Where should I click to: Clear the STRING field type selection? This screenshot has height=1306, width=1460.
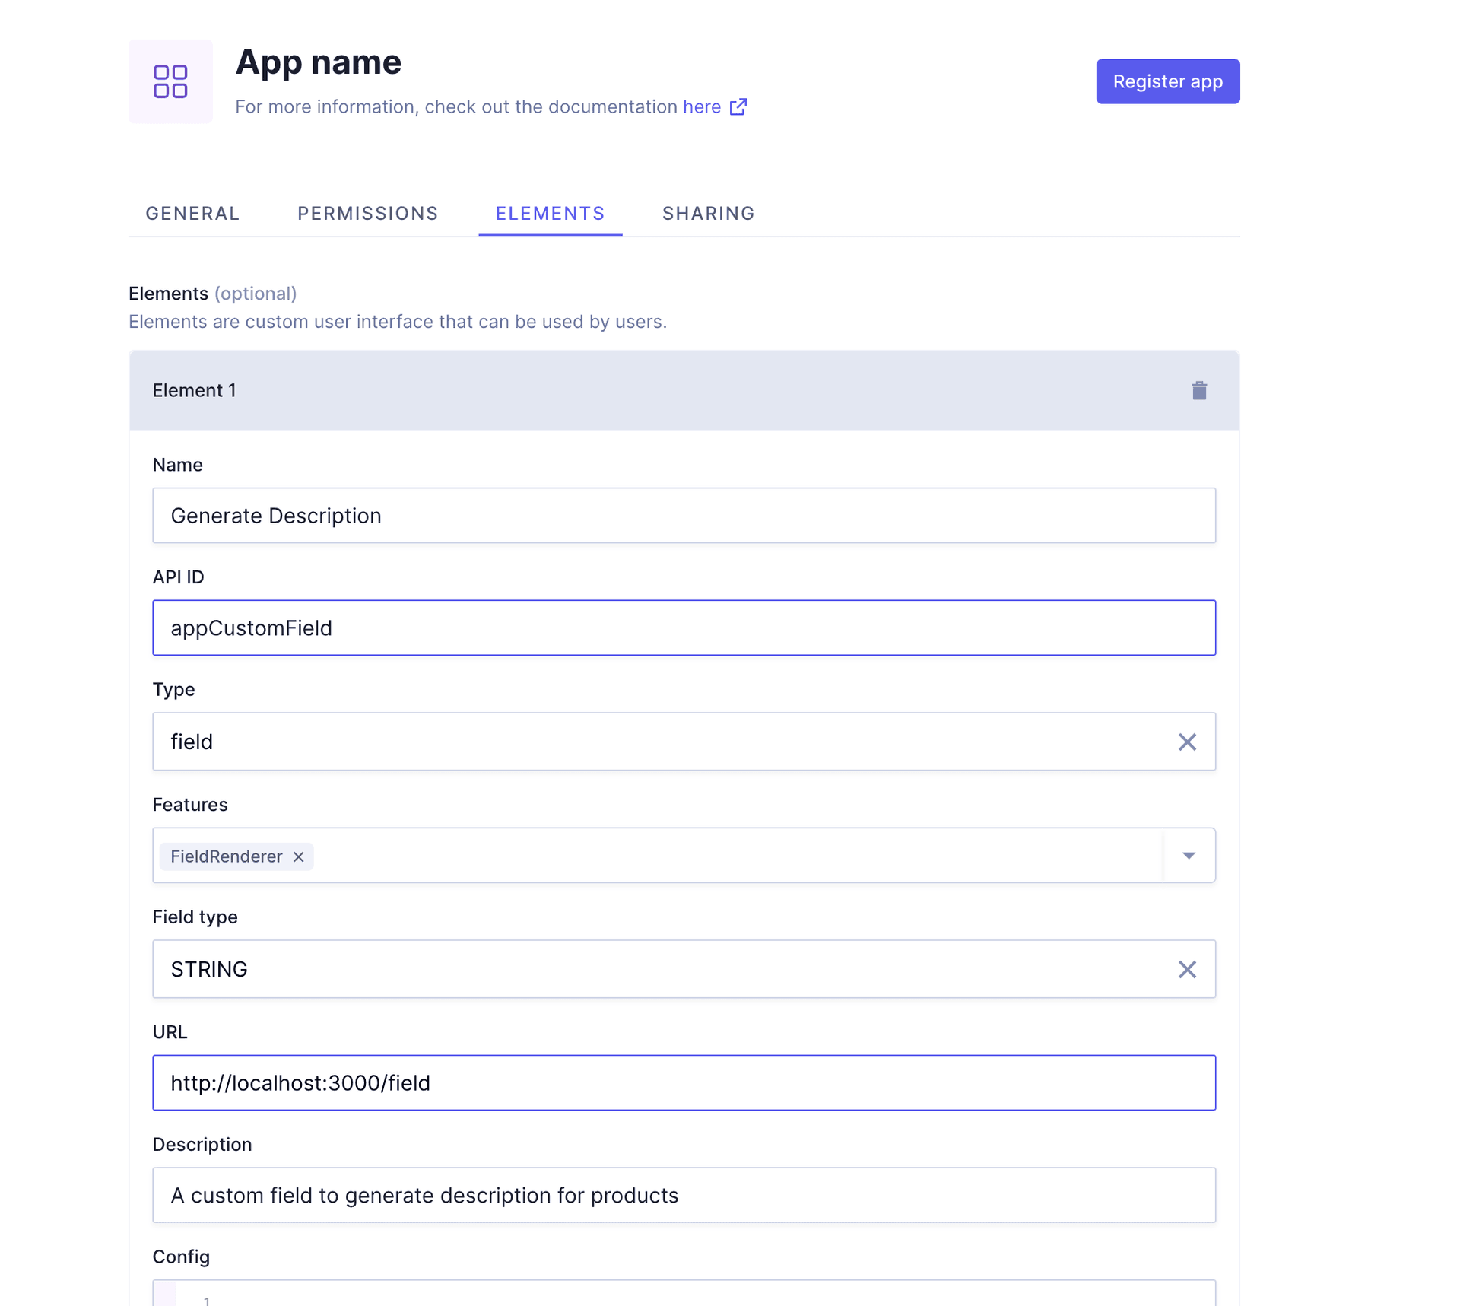[x=1185, y=968]
